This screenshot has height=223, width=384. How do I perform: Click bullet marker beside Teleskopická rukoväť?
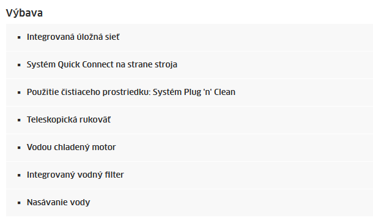click(x=19, y=120)
